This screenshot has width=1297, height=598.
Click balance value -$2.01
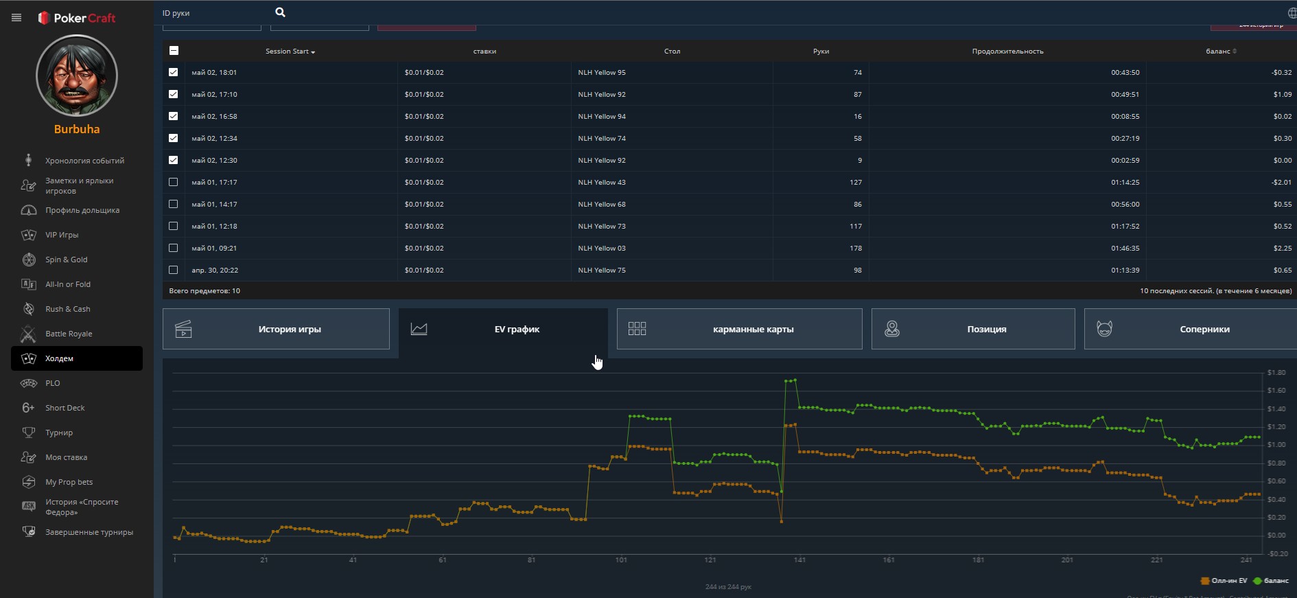(1281, 182)
